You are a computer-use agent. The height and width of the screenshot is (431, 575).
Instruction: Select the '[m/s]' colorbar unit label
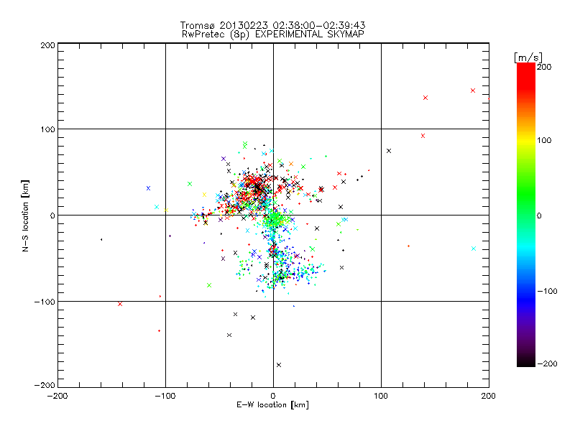(528, 57)
